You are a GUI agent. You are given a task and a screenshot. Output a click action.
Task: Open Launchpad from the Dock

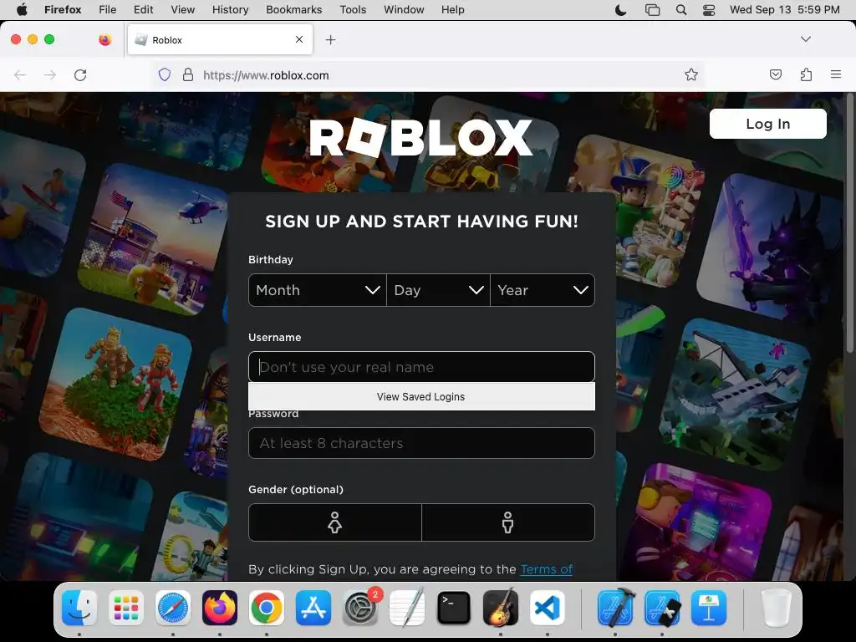126,608
